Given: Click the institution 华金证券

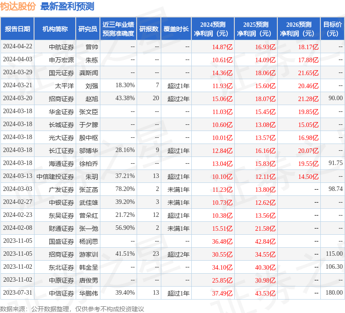Looking at the screenshot, I should coord(61,112).
